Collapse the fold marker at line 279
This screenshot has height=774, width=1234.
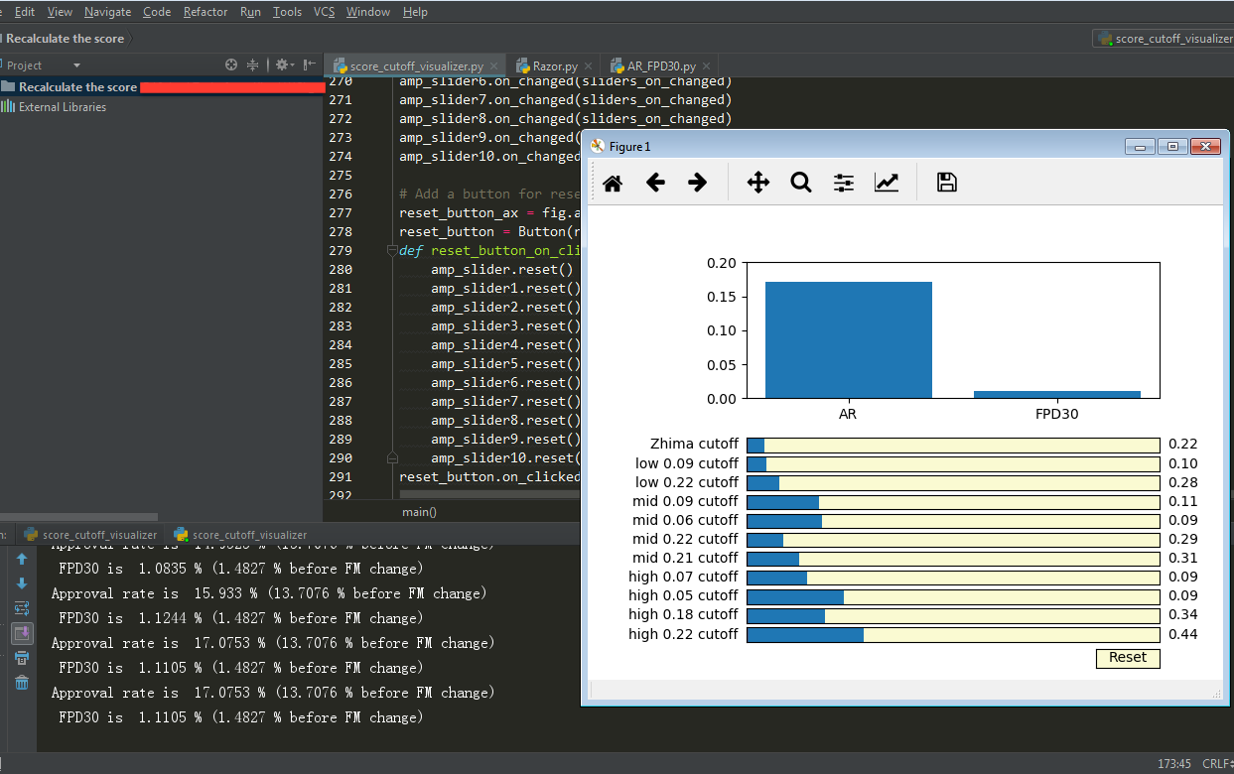[x=392, y=251]
